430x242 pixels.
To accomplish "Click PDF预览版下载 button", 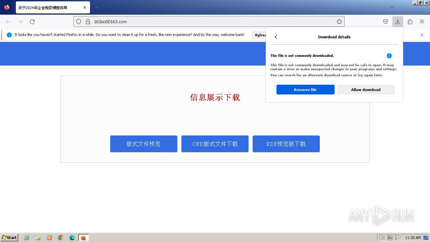I will pyautogui.click(x=286, y=144).
